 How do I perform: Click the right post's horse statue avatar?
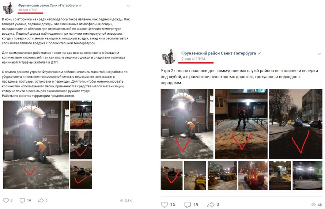tap(169, 57)
